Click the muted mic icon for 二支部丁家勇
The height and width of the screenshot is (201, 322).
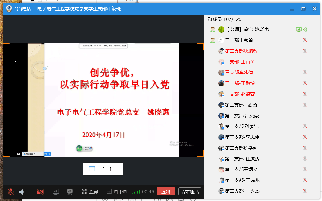(x=305, y=40)
